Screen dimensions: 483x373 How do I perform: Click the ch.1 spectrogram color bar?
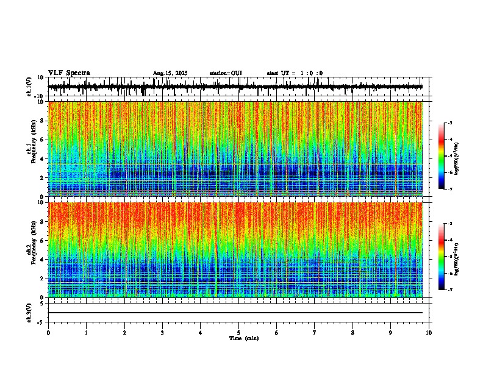pyautogui.click(x=442, y=156)
